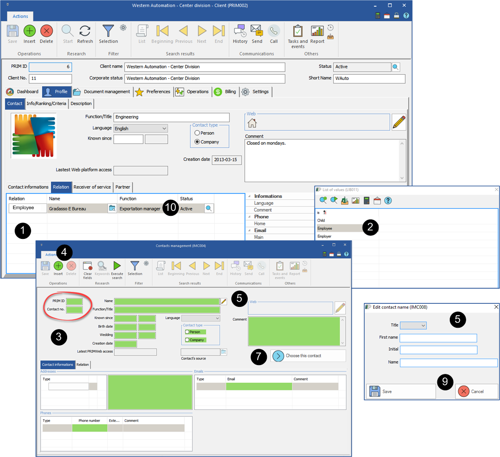Open Report in the Client window toolbar
The width and height of the screenshot is (500, 457).
(317, 34)
